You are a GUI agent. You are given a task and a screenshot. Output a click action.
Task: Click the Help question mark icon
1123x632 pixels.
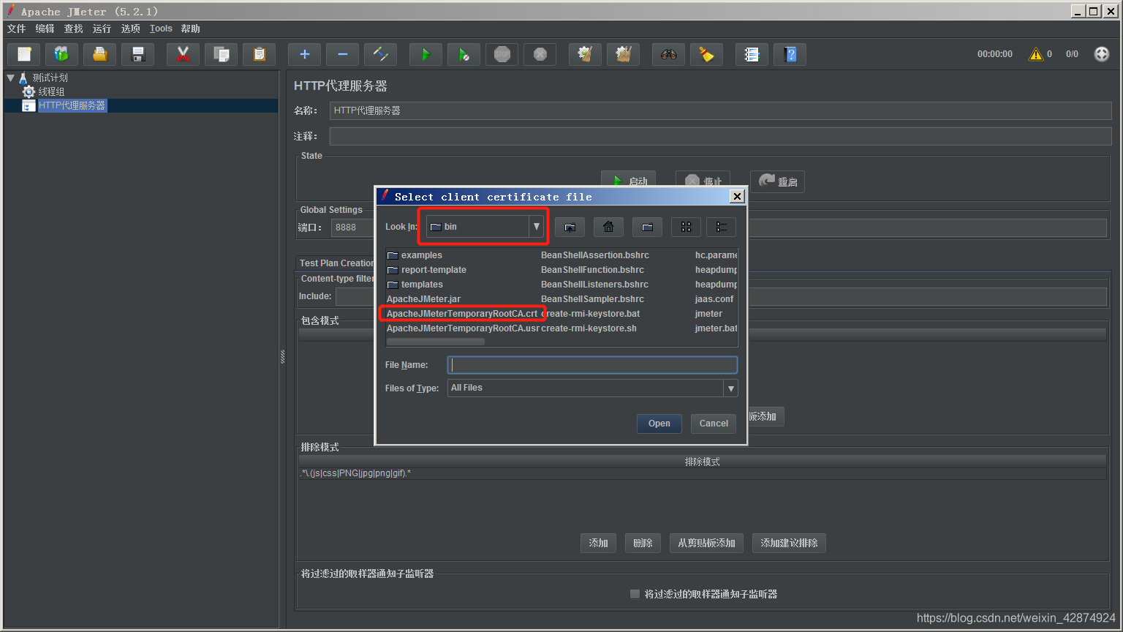point(790,54)
